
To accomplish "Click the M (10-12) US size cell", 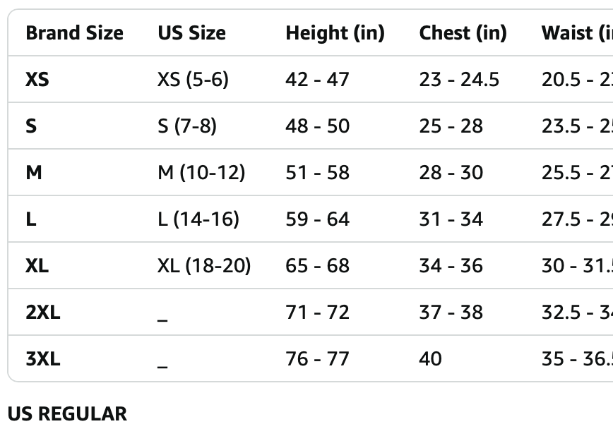I will click(x=201, y=173).
